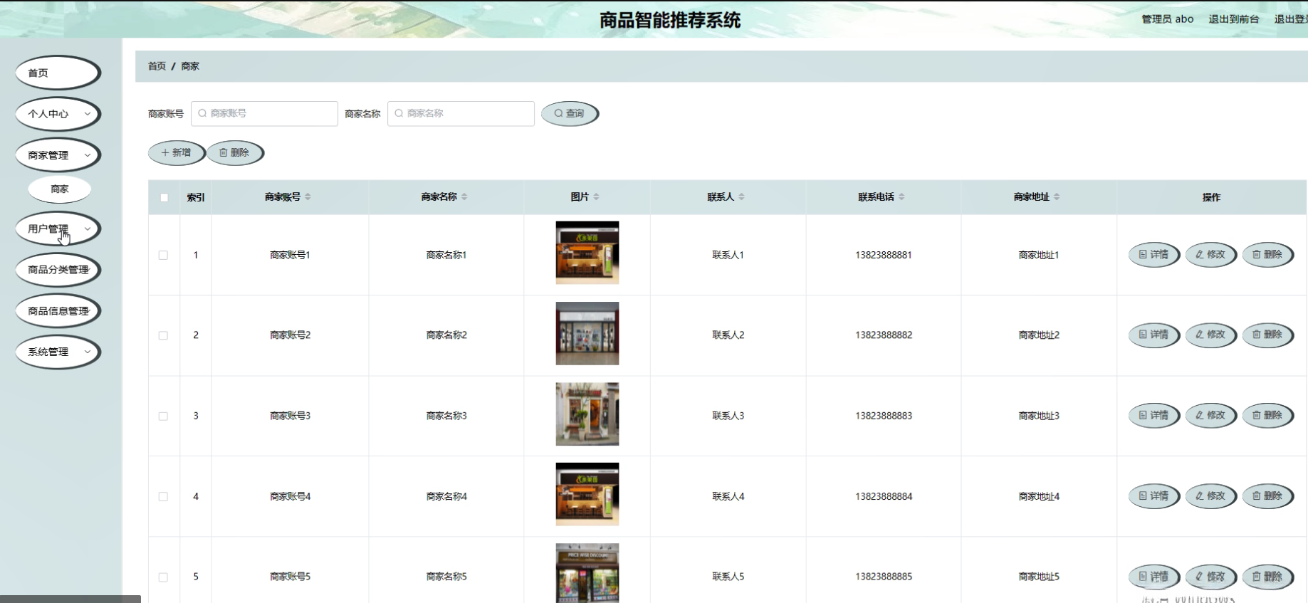
Task: Open 详情 for 商家账号4 row
Action: pos(1154,496)
